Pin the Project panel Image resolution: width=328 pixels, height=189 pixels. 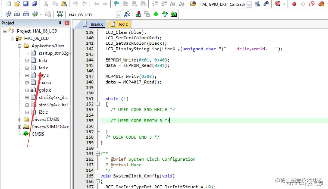(x=60, y=23)
